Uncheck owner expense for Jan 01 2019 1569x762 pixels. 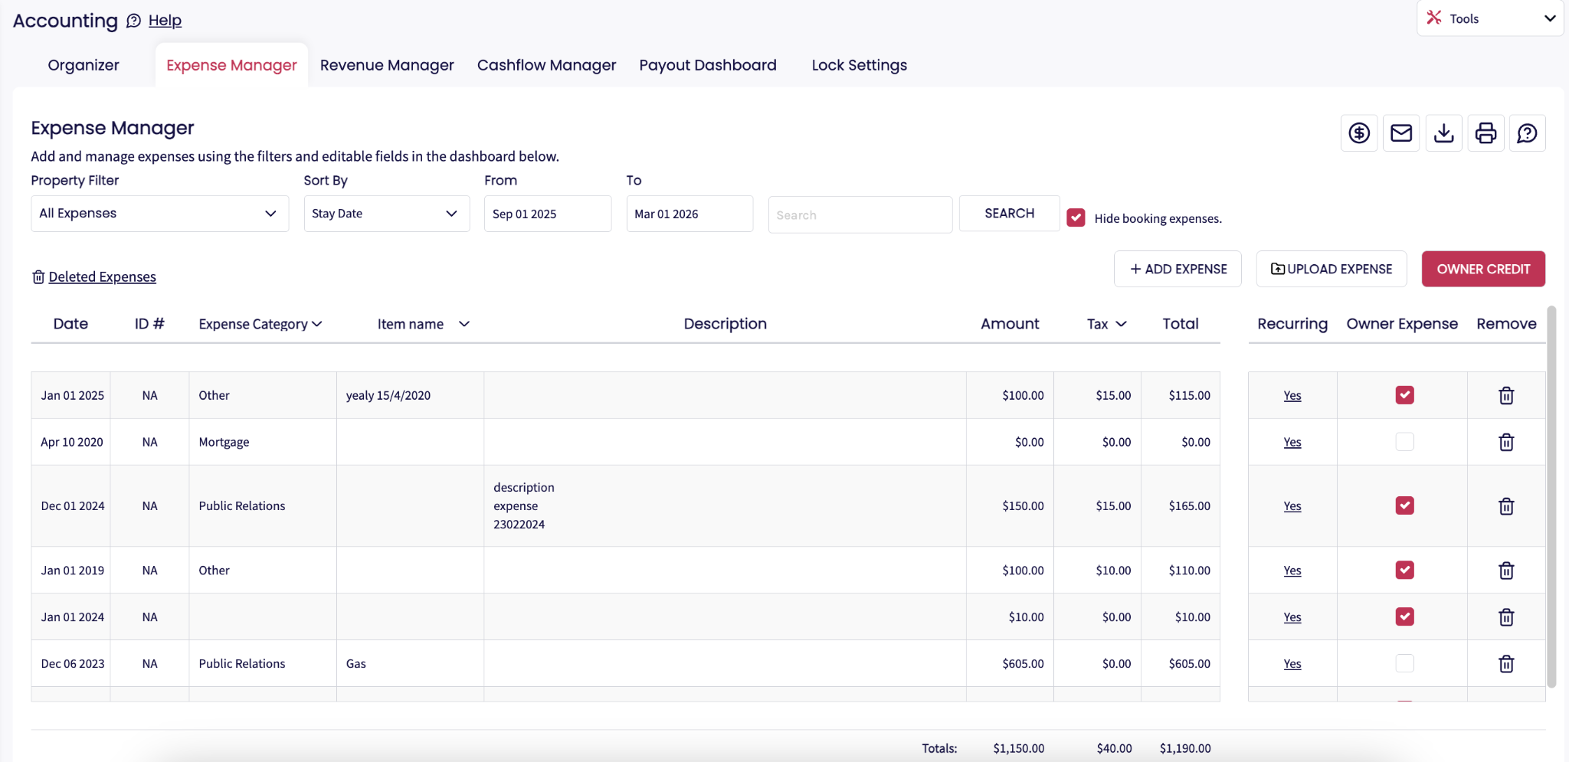(x=1404, y=570)
